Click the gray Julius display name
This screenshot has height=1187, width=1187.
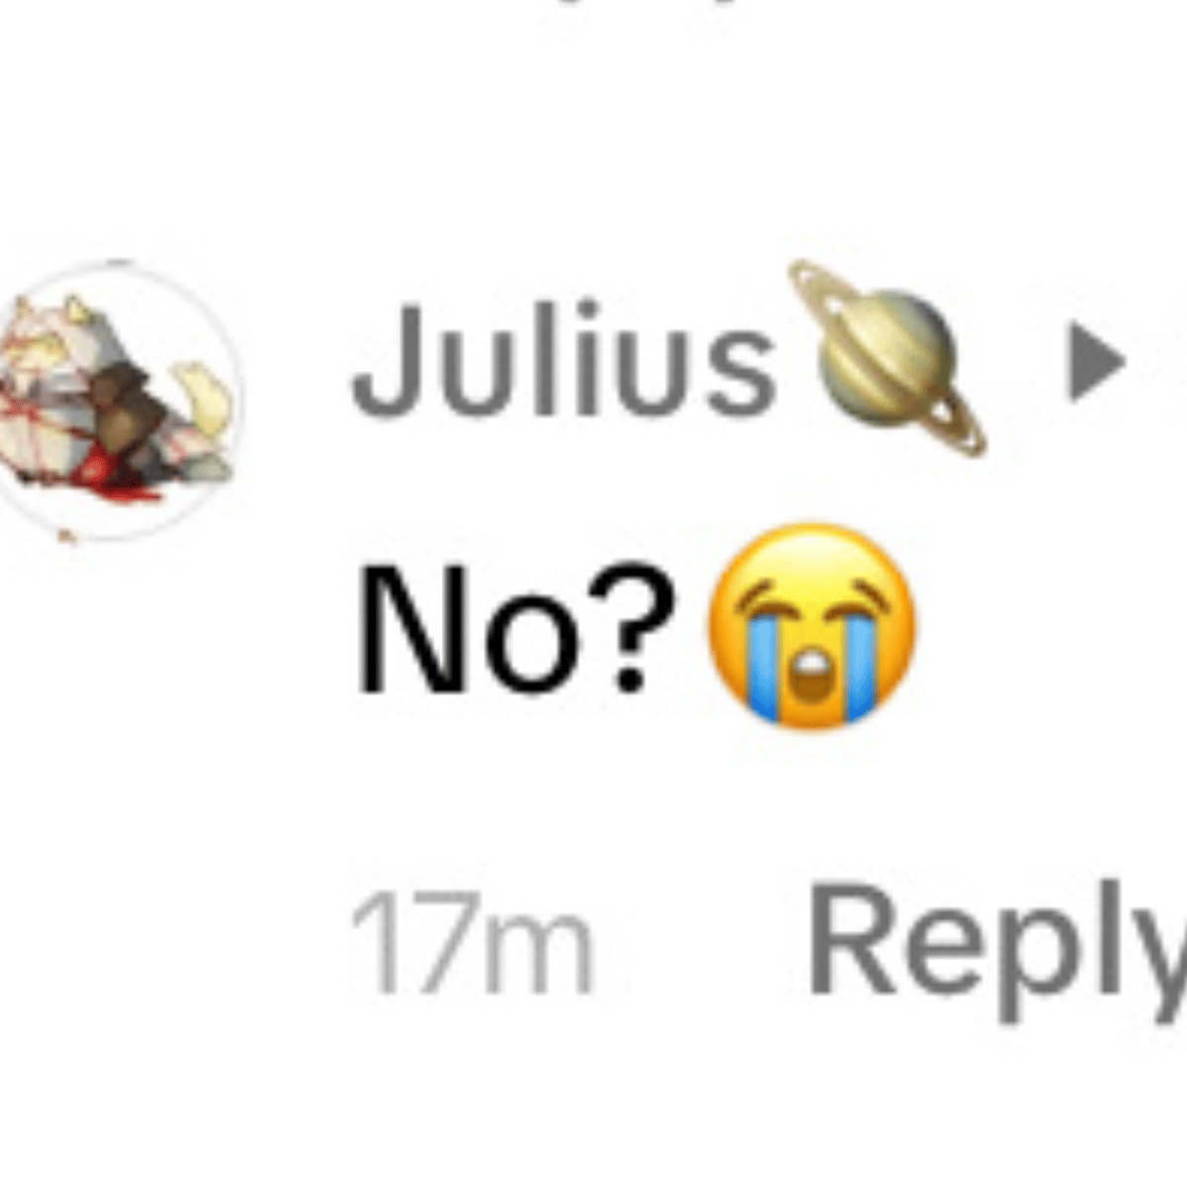[x=565, y=358]
